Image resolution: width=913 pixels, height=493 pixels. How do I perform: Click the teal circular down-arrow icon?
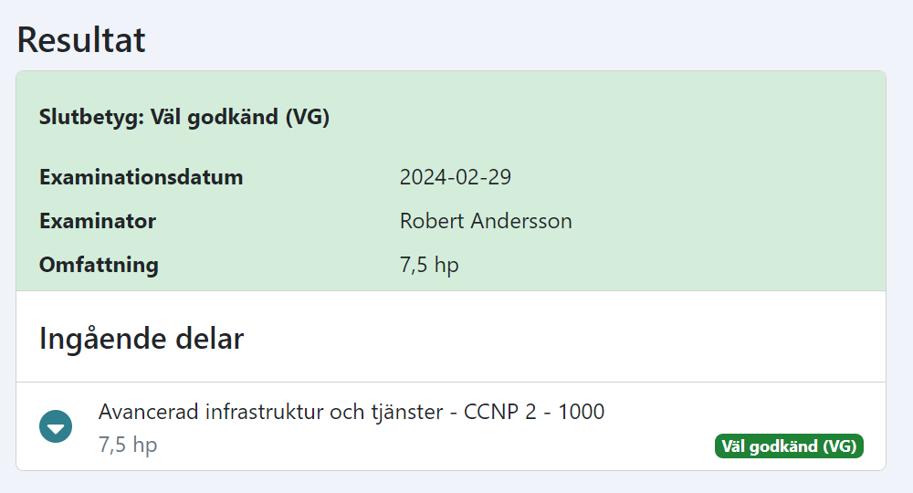coord(56,426)
